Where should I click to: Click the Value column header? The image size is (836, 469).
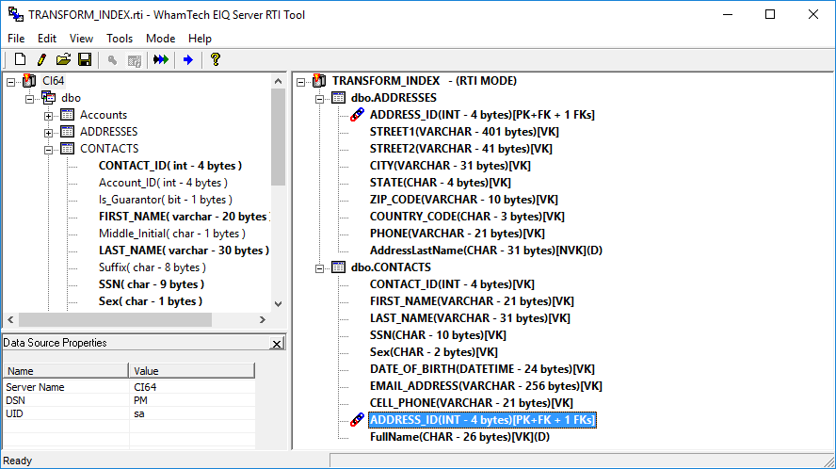point(192,370)
